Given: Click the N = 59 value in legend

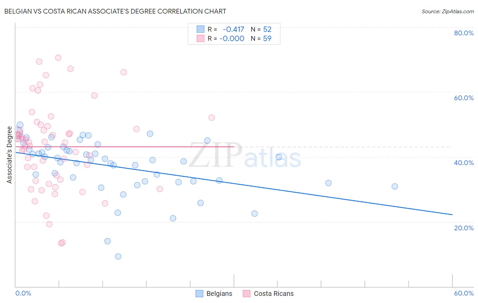Looking at the screenshot, I should tap(261, 38).
